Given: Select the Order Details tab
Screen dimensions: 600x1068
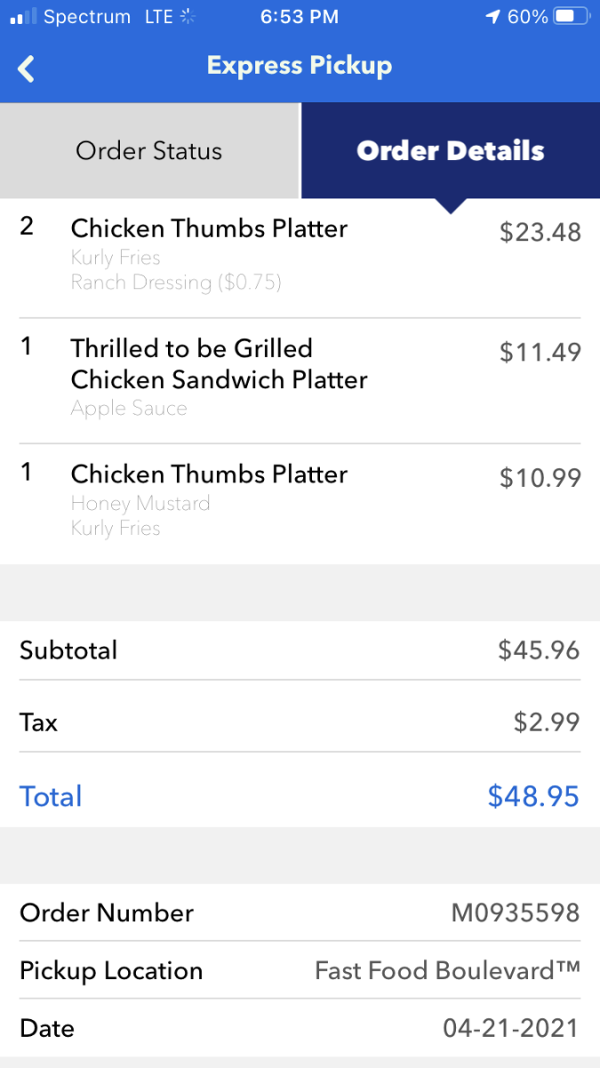Looking at the screenshot, I should pyautogui.click(x=450, y=150).
